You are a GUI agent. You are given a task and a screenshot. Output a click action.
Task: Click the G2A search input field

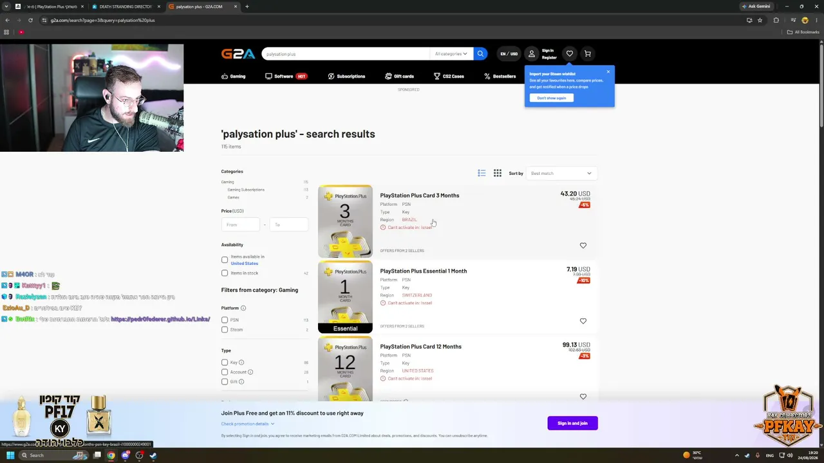pyautogui.click(x=346, y=54)
